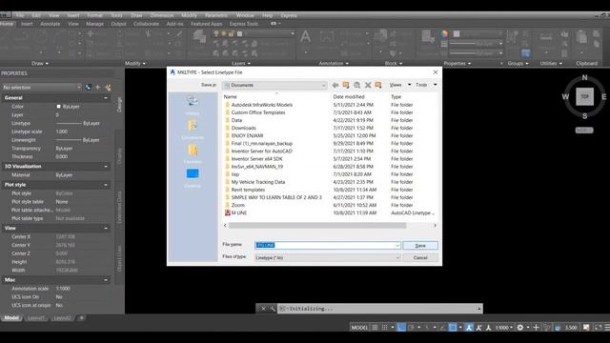Click Search the Web icon in dialog
This screenshot has width=610, height=343.
pyautogui.click(x=356, y=85)
